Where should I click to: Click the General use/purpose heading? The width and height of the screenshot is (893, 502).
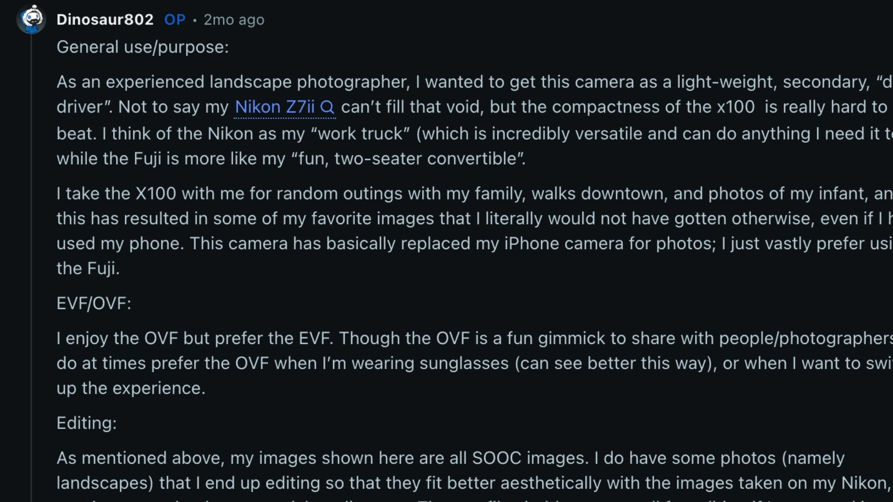click(142, 46)
